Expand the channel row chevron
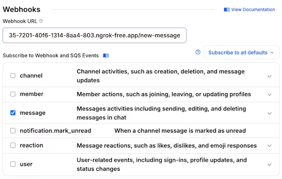 pyautogui.click(x=269, y=76)
